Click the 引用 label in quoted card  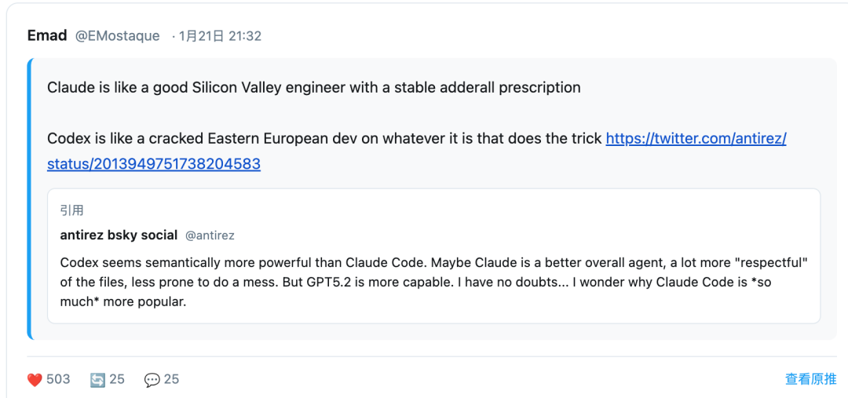[71, 210]
